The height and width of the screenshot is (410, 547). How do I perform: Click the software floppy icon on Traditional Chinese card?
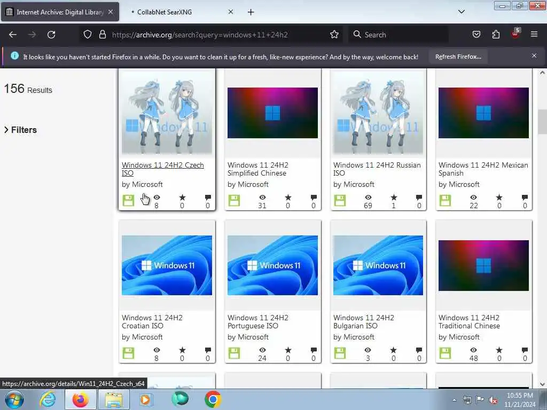point(445,353)
